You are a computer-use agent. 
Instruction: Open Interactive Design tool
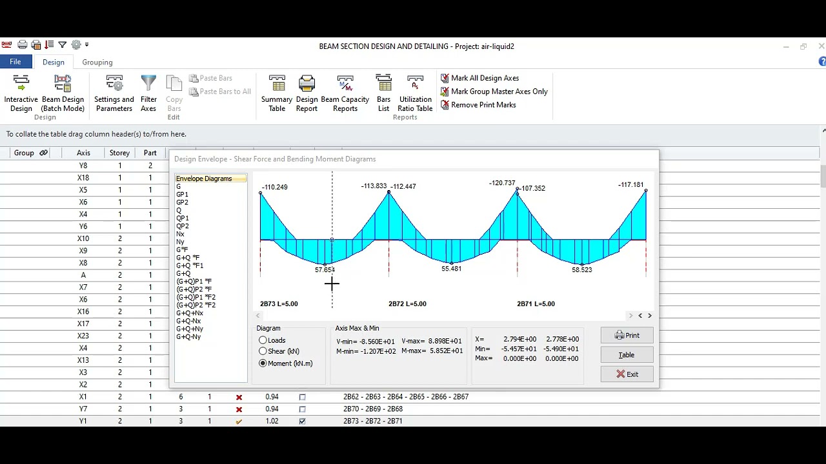click(x=21, y=93)
